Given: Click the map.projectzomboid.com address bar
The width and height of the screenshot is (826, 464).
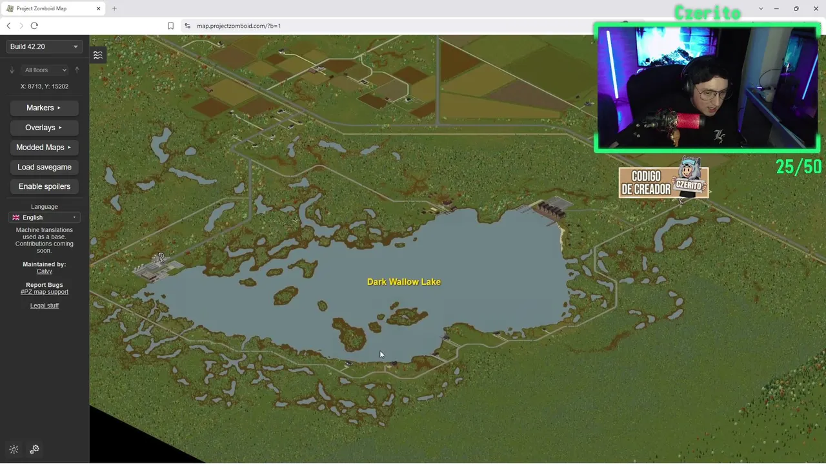Looking at the screenshot, I should point(387,26).
